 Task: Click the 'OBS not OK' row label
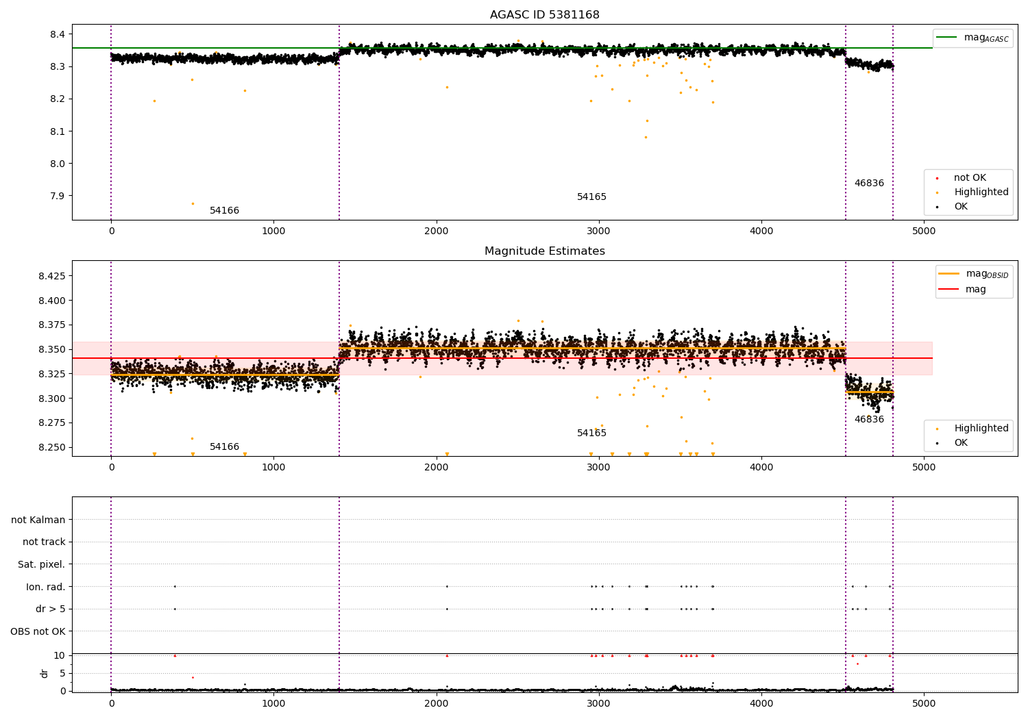pyautogui.click(x=38, y=631)
